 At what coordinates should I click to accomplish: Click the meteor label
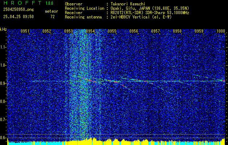51,11
